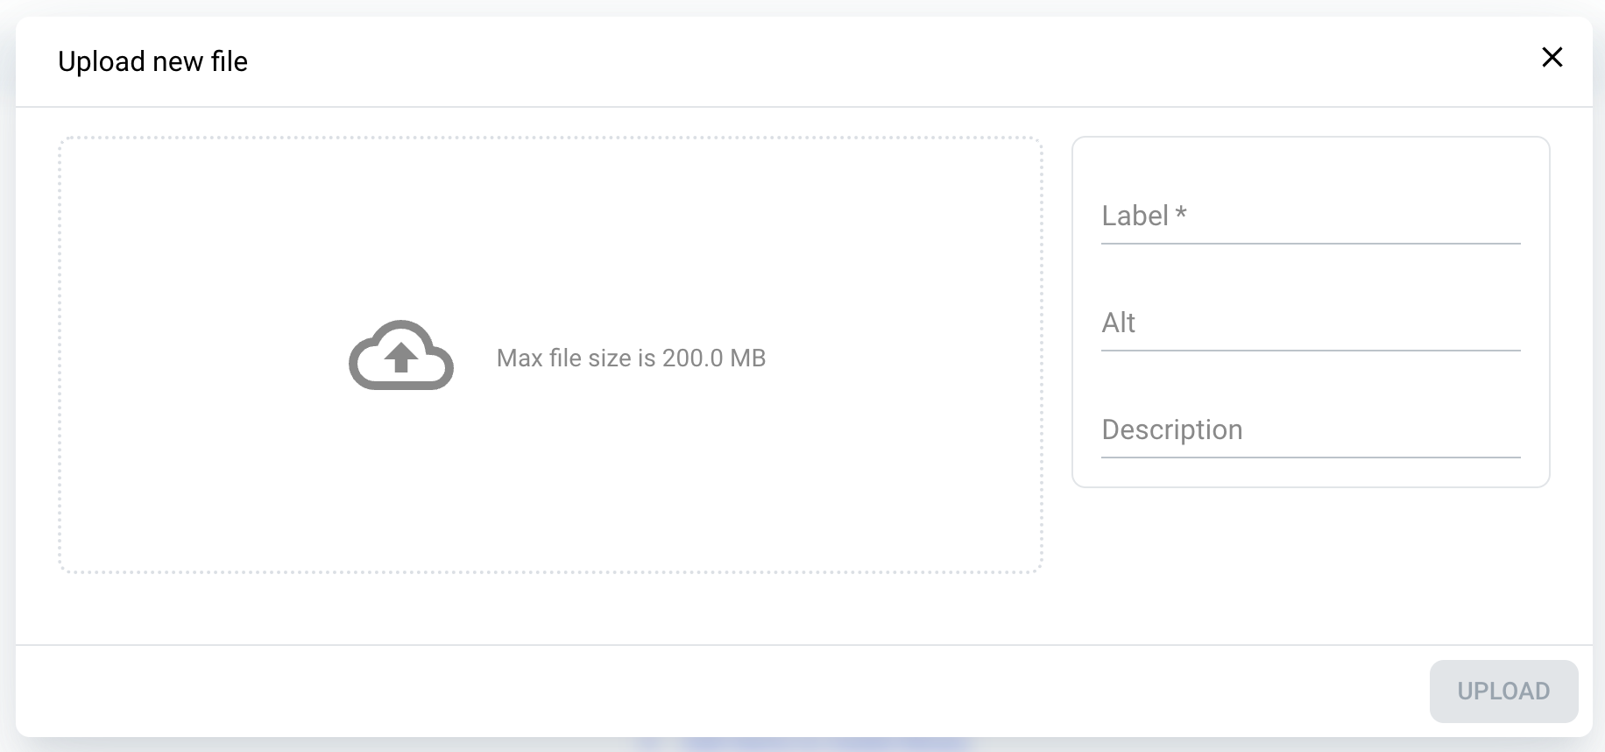The width and height of the screenshot is (1605, 752).
Task: Click the underline below the Label field
Action: point(1310,245)
